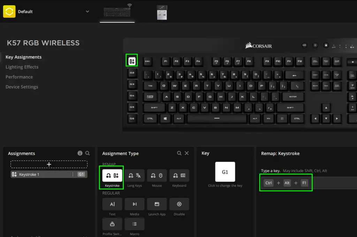Click the F1 key on the keyboard image

click(166, 61)
